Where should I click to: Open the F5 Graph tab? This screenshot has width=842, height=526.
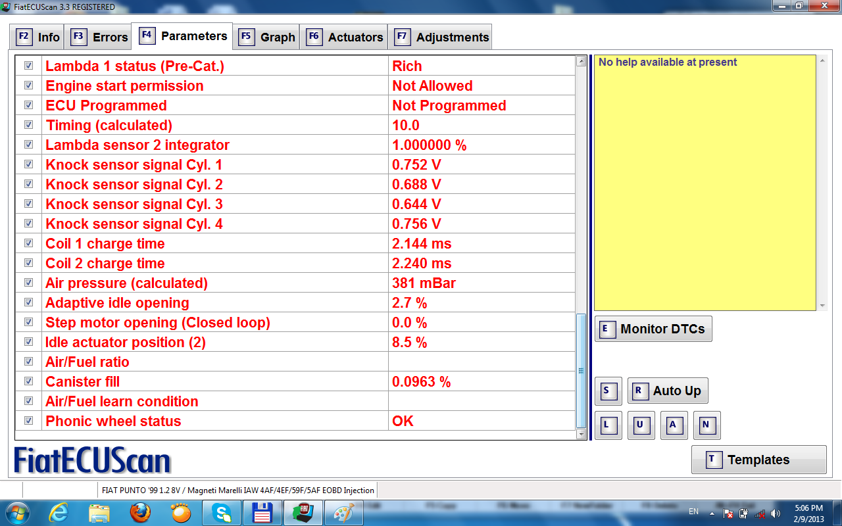coord(267,37)
